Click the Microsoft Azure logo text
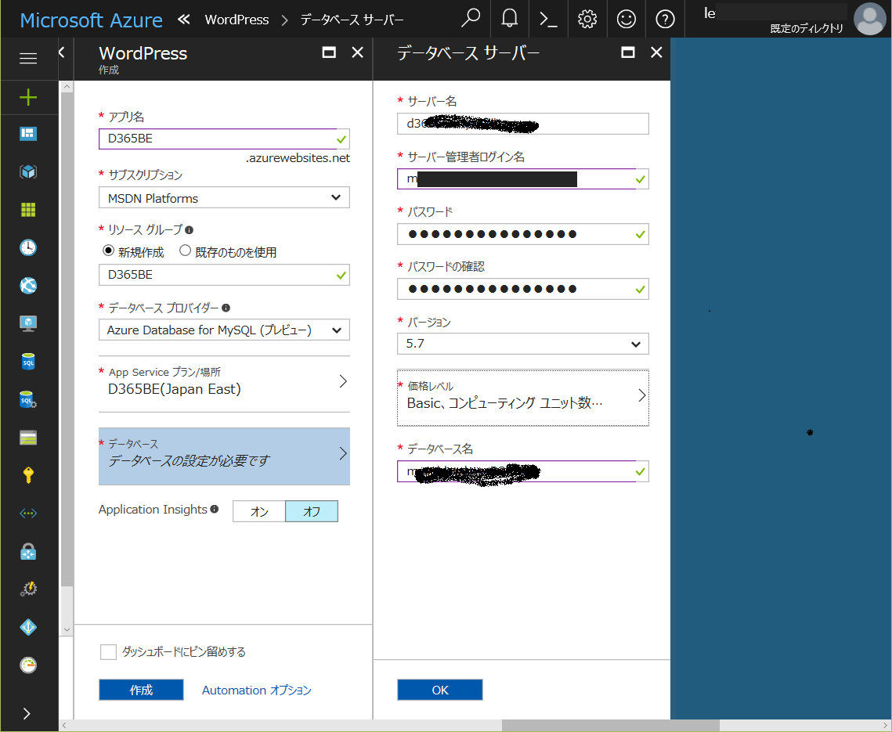 pyautogui.click(x=91, y=20)
